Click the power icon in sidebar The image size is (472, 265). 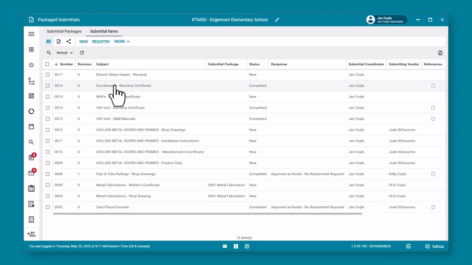click(31, 65)
